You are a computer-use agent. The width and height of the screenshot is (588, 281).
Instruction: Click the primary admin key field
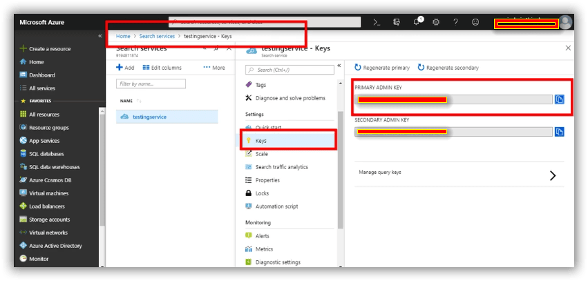coord(454,99)
